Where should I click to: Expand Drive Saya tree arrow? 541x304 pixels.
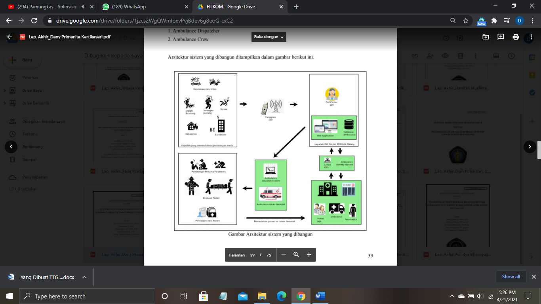click(x=5, y=91)
